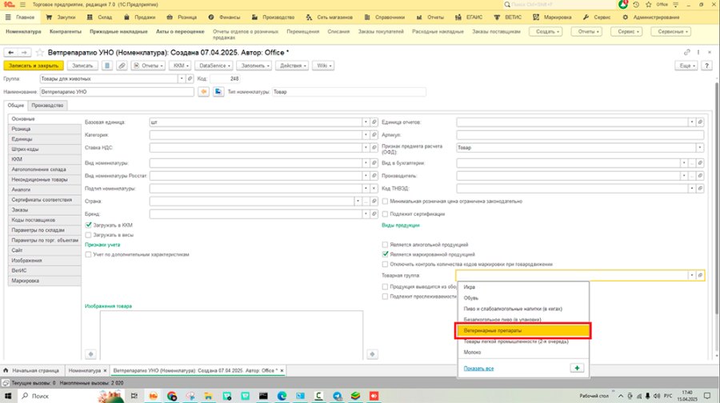The height and width of the screenshot is (403, 720).
Task: Open the help question mark button
Action: click(706, 66)
